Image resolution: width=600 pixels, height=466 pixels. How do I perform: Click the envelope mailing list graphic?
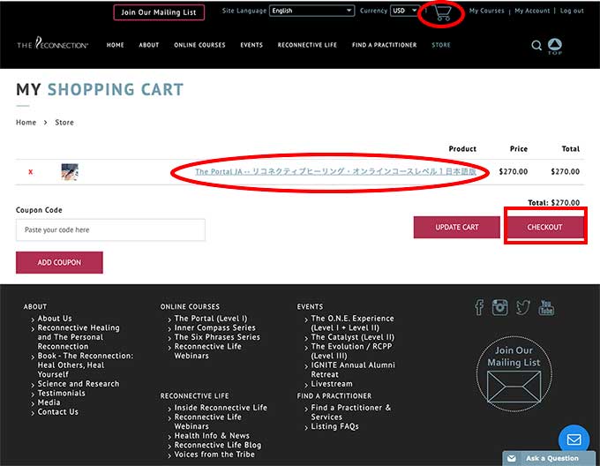(514, 387)
